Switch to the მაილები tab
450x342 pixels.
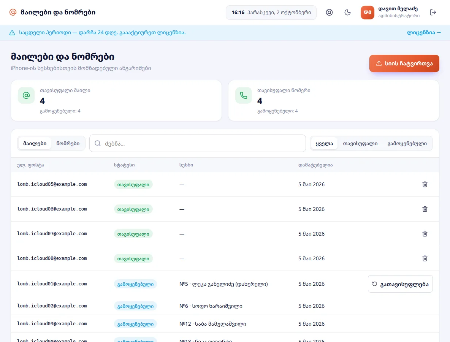pyautogui.click(x=35, y=144)
